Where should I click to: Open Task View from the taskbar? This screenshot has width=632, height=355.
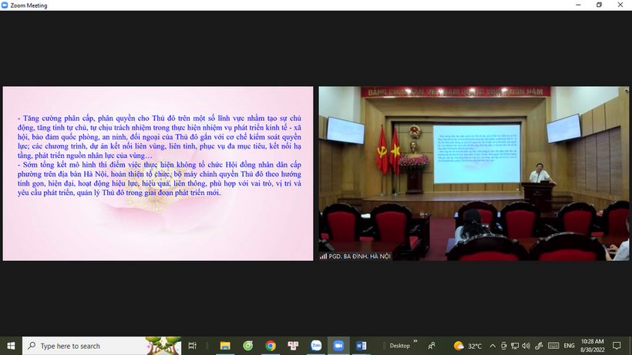click(193, 346)
